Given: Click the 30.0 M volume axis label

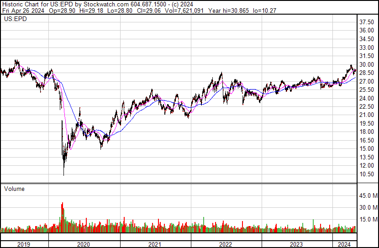Looking at the screenshot, I should click(368, 207).
